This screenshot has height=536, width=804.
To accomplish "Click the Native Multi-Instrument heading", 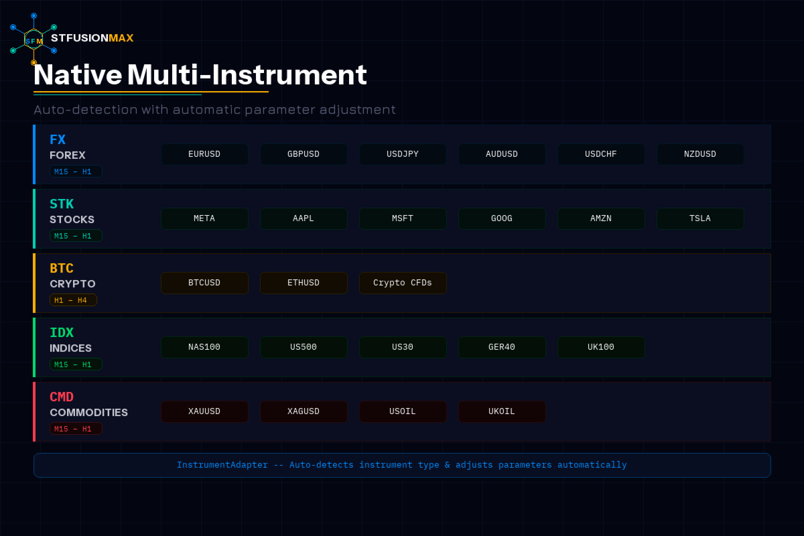I will tap(200, 75).
